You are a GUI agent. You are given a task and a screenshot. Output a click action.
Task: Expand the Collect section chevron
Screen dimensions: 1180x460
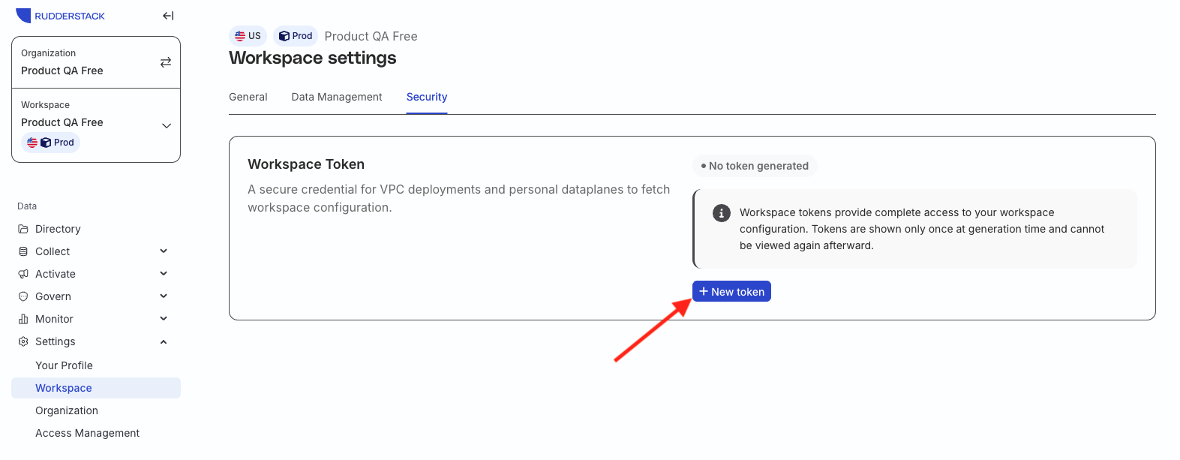[164, 251]
